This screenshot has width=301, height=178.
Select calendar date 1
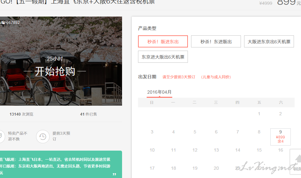tap(259, 114)
